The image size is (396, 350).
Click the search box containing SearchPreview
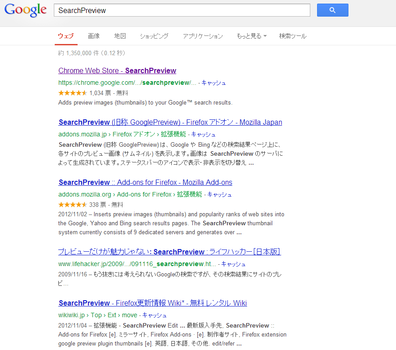182,10
